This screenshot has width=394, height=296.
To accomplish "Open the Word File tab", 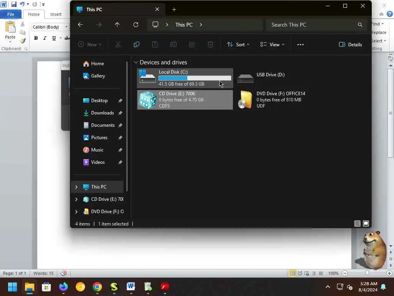I will click(10, 14).
